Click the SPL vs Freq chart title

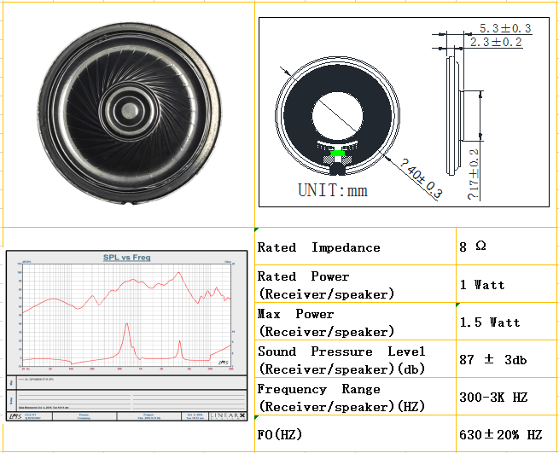pos(127,258)
